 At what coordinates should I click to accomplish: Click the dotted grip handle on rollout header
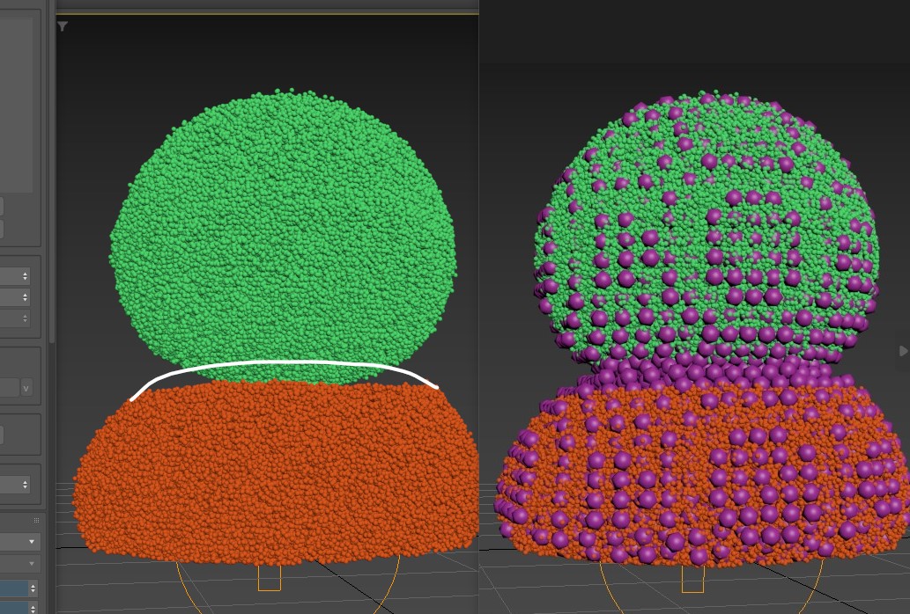[36, 520]
